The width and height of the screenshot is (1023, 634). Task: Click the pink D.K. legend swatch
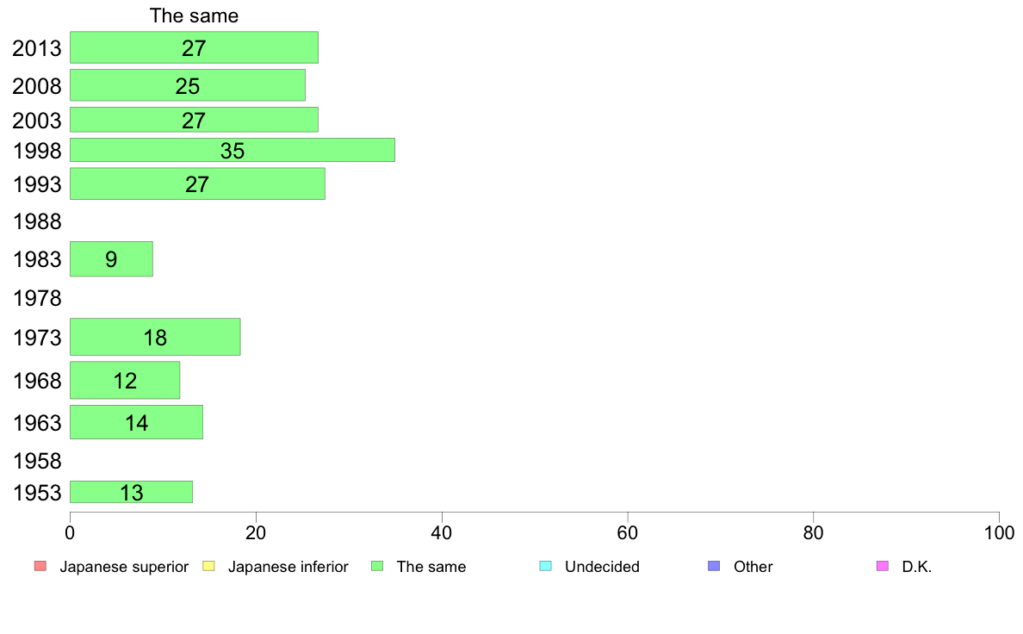(x=883, y=566)
